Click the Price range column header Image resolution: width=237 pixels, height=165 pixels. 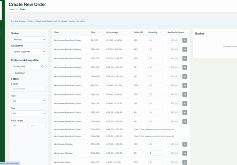[112, 32]
